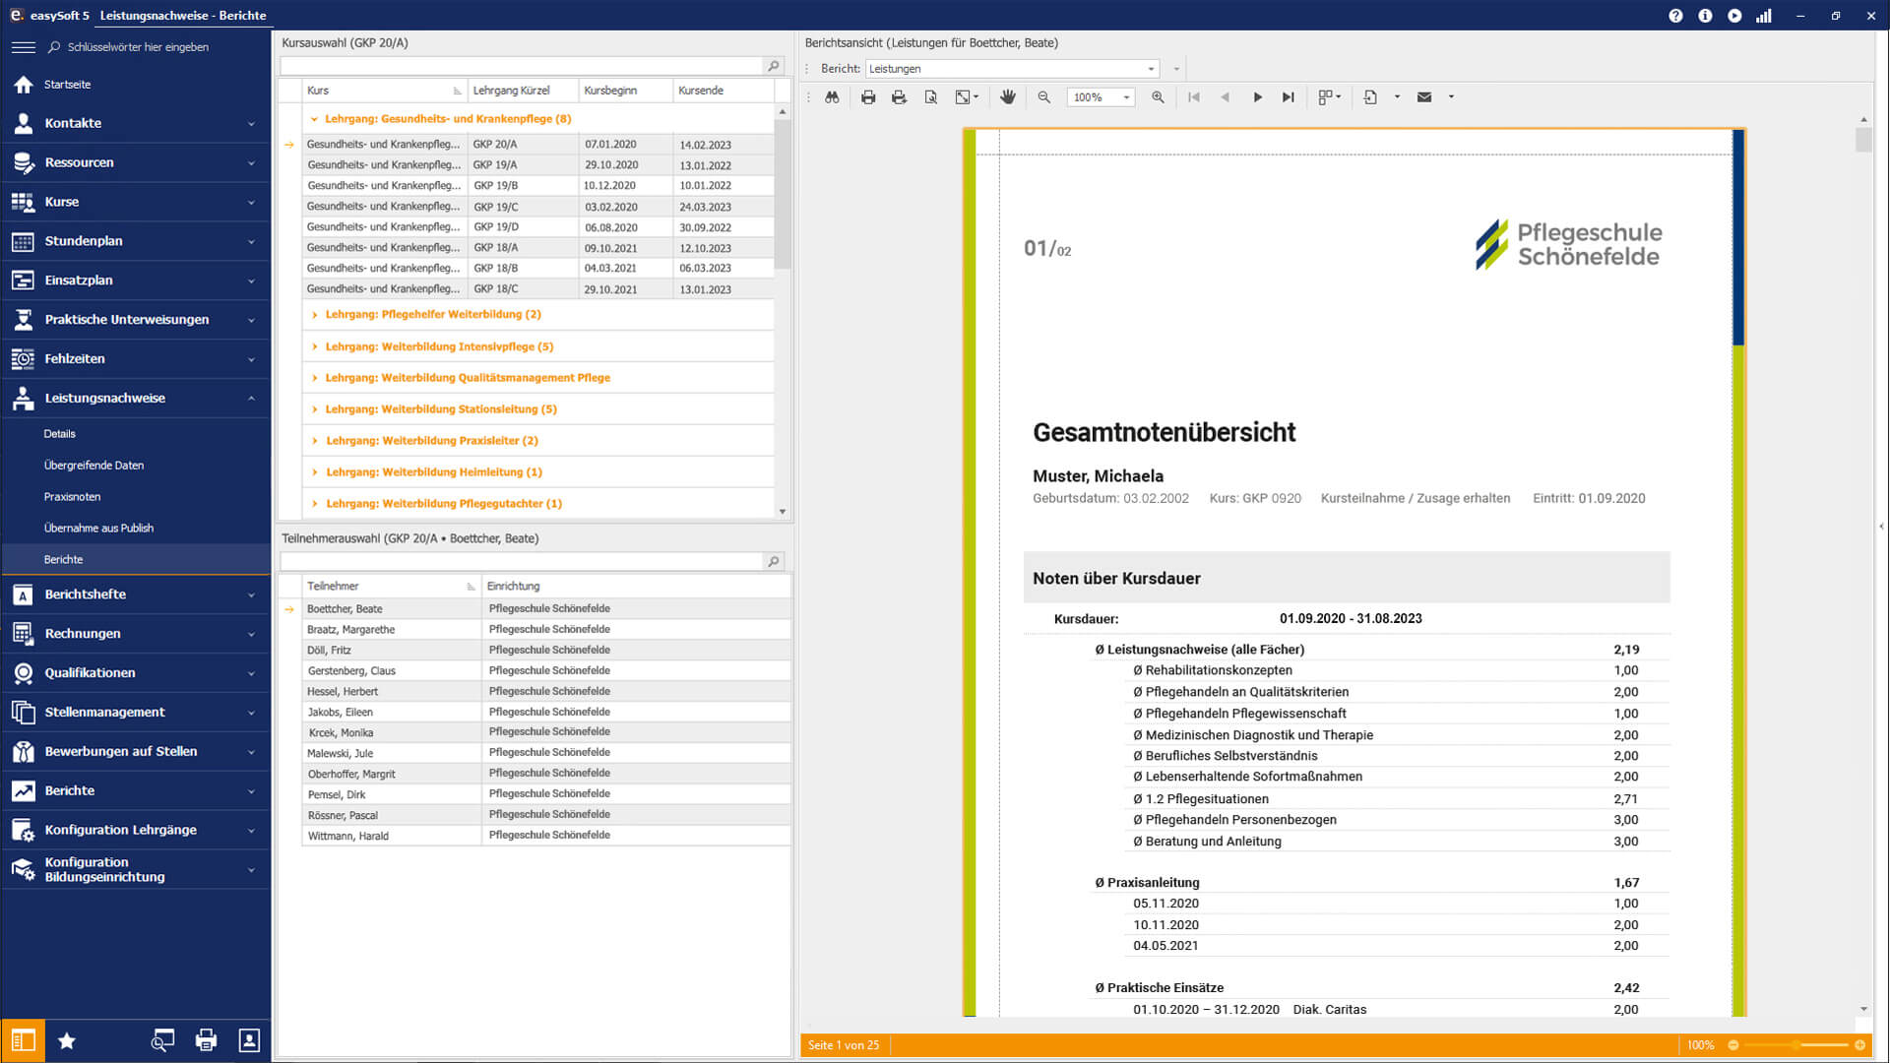The width and height of the screenshot is (1890, 1063).
Task: Open the Bericht Leistungen dropdown
Action: click(1151, 69)
